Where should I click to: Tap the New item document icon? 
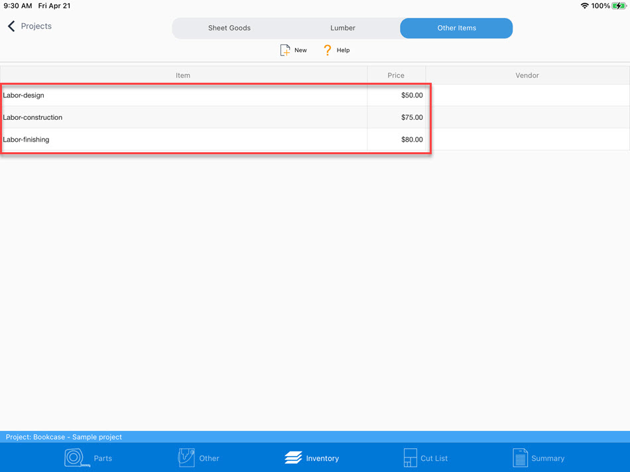[x=285, y=50]
